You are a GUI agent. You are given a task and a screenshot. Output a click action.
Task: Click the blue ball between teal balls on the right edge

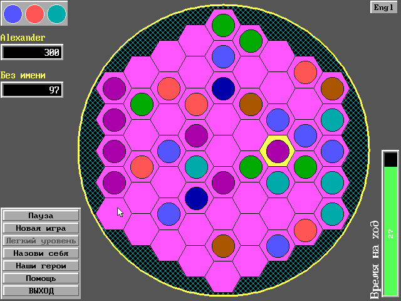(332, 151)
